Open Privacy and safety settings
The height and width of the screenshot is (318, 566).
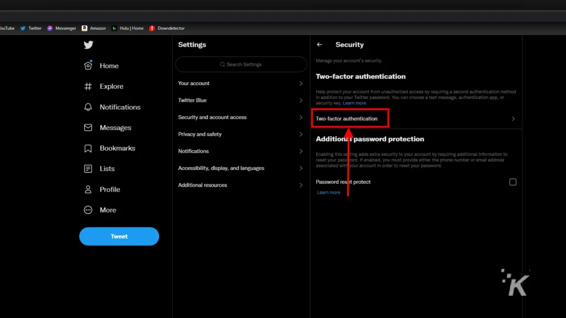(x=240, y=134)
